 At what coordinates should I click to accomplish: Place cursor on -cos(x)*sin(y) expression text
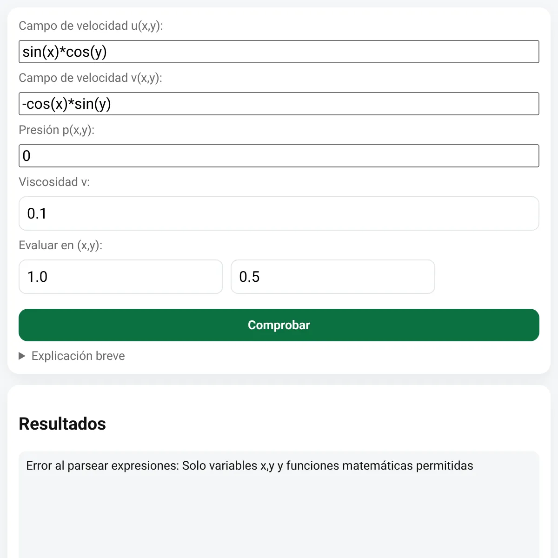pos(66,104)
